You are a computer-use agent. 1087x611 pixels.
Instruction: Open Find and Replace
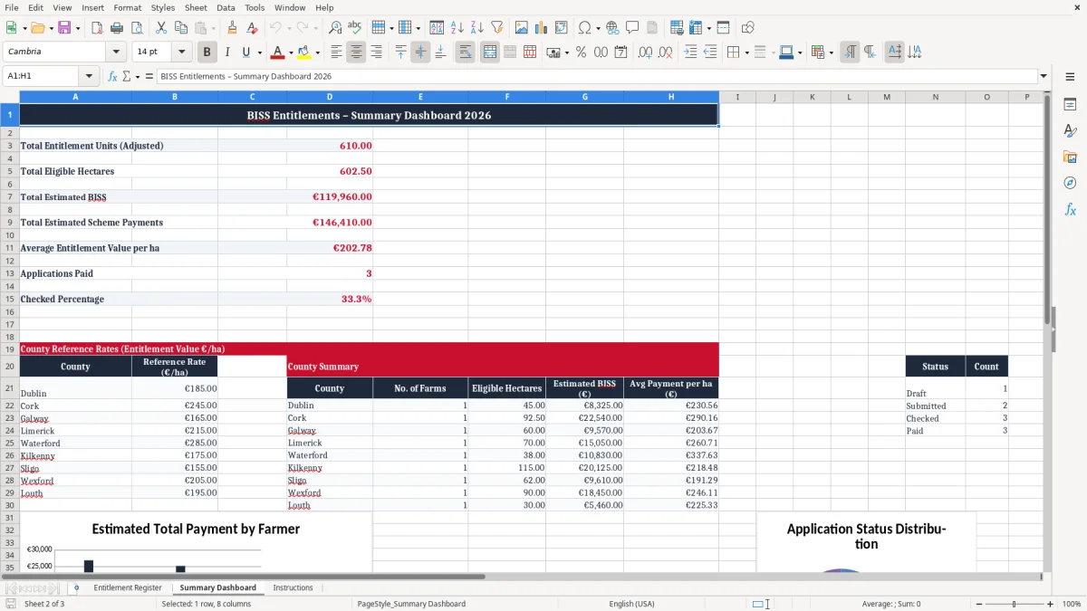coord(335,28)
